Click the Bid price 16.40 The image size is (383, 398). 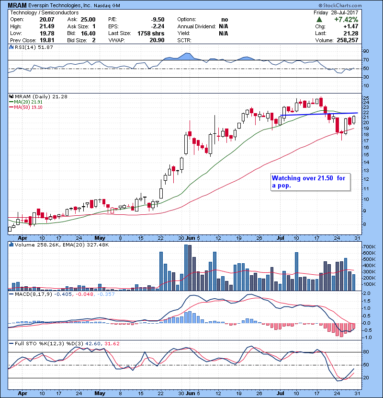click(88, 33)
